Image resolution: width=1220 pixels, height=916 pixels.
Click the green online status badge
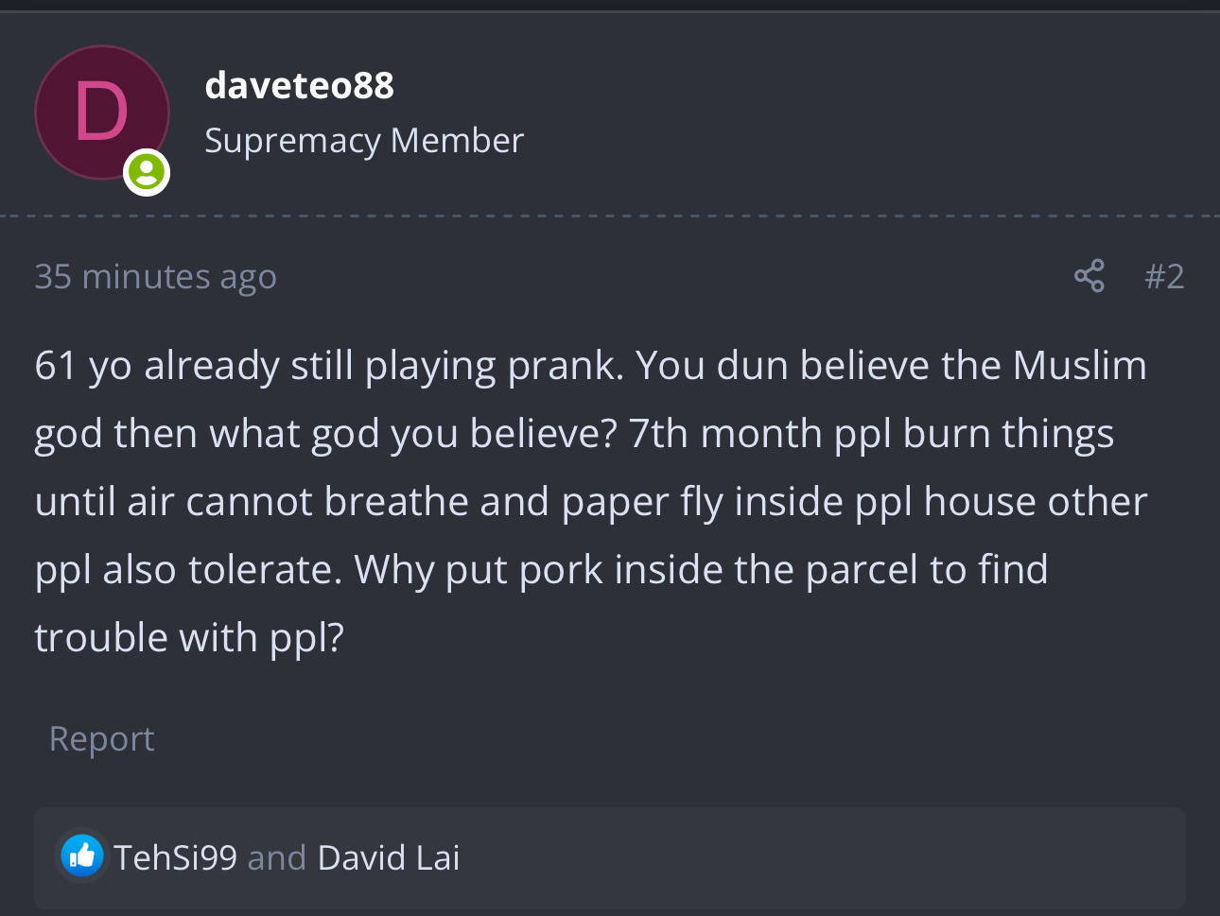click(147, 172)
